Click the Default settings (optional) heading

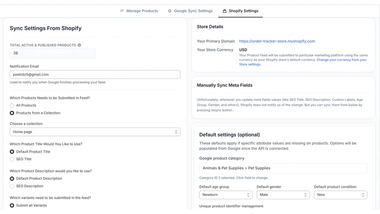click(x=229, y=135)
